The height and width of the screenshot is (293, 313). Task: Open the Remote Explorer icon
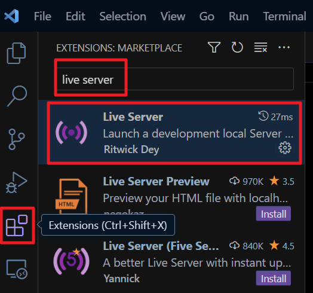point(17,269)
